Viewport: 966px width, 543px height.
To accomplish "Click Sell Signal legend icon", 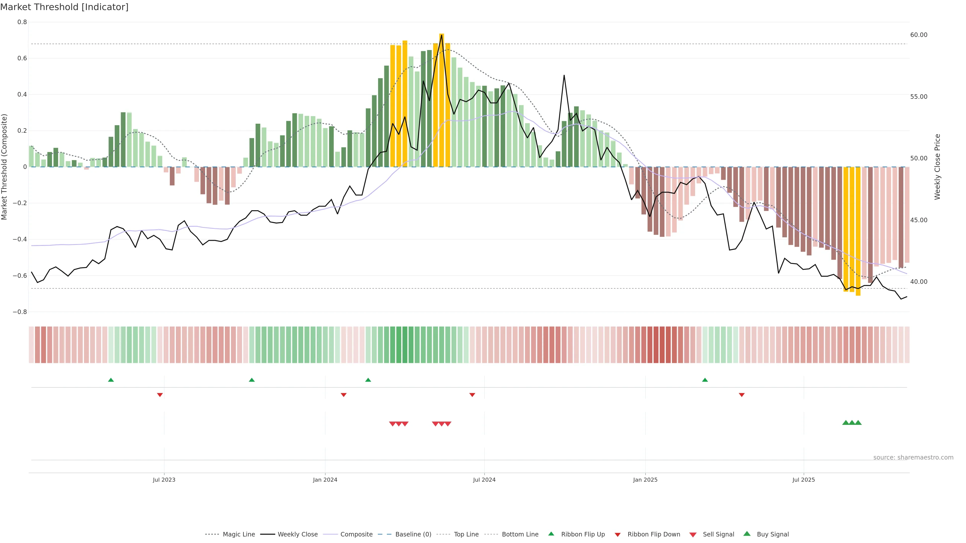I will point(693,535).
